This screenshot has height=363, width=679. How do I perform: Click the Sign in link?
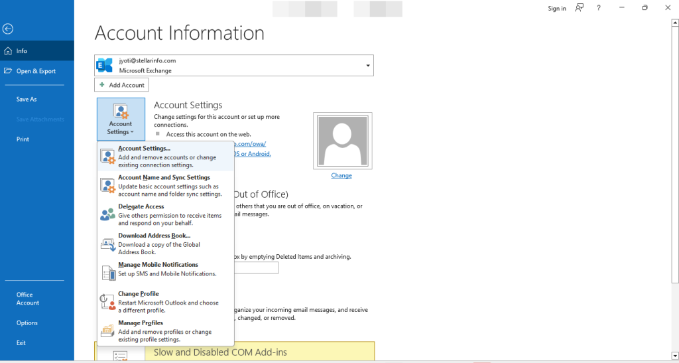click(557, 8)
